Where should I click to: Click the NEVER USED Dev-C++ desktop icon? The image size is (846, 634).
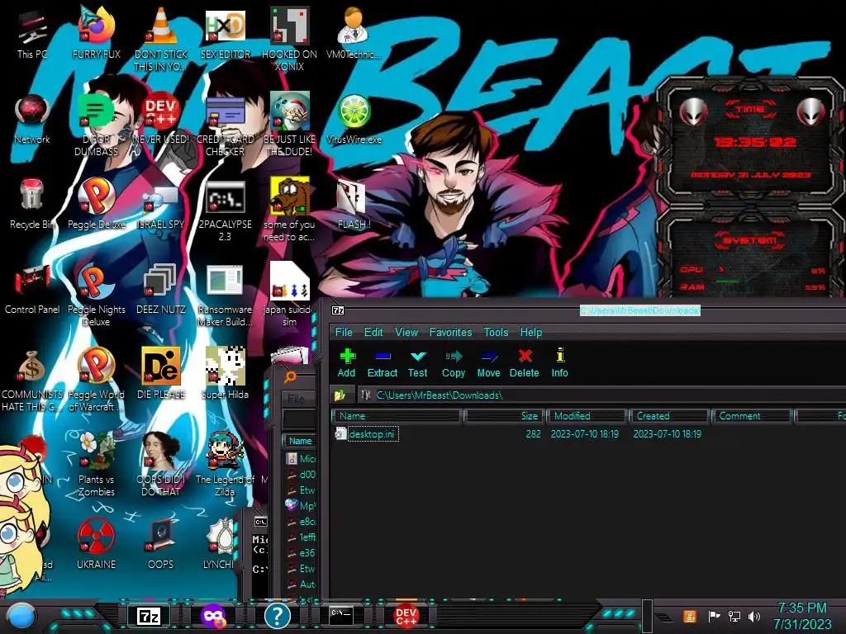(161, 119)
